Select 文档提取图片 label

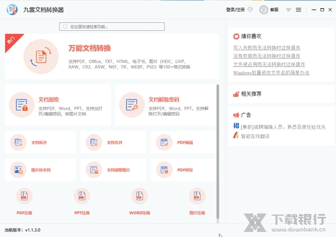(119, 170)
